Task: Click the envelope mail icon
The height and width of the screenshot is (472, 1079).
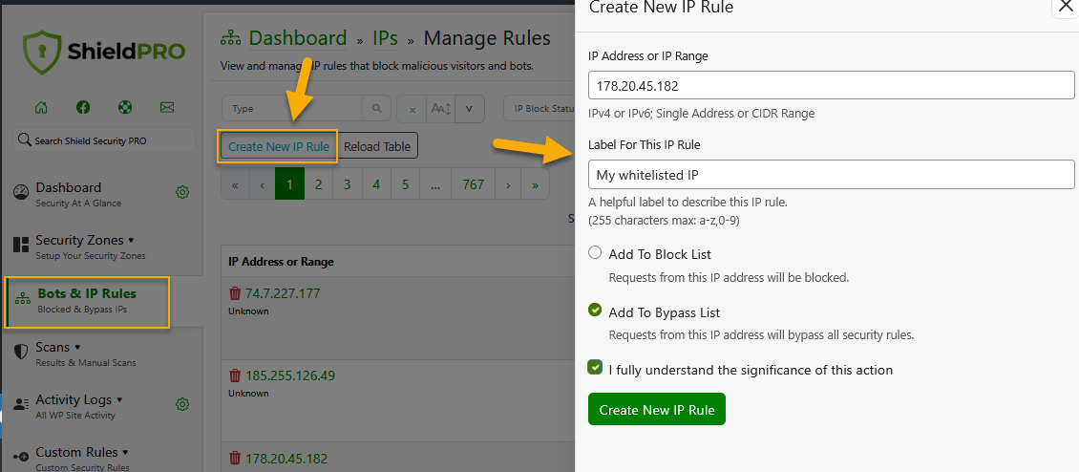Action: click(x=166, y=107)
